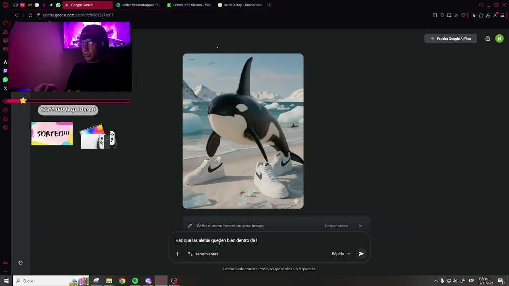The height and width of the screenshot is (286, 509).
Task: Open File Explorer from the taskbar
Action: click(x=109, y=281)
